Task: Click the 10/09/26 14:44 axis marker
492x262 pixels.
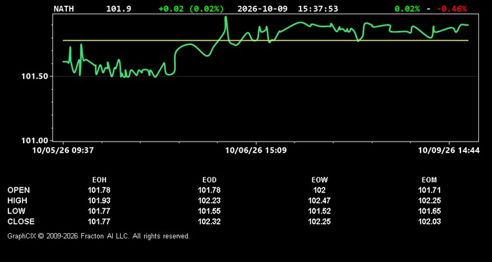Action: point(449,151)
